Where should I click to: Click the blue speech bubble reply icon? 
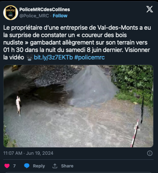click(27, 166)
